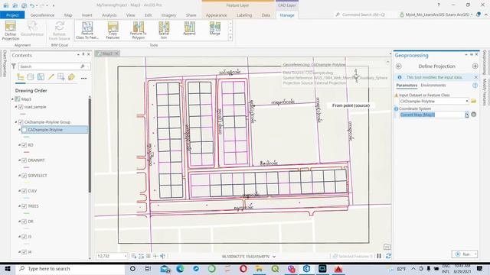
Task: Pause map drawing in status bar
Action: 379,256
